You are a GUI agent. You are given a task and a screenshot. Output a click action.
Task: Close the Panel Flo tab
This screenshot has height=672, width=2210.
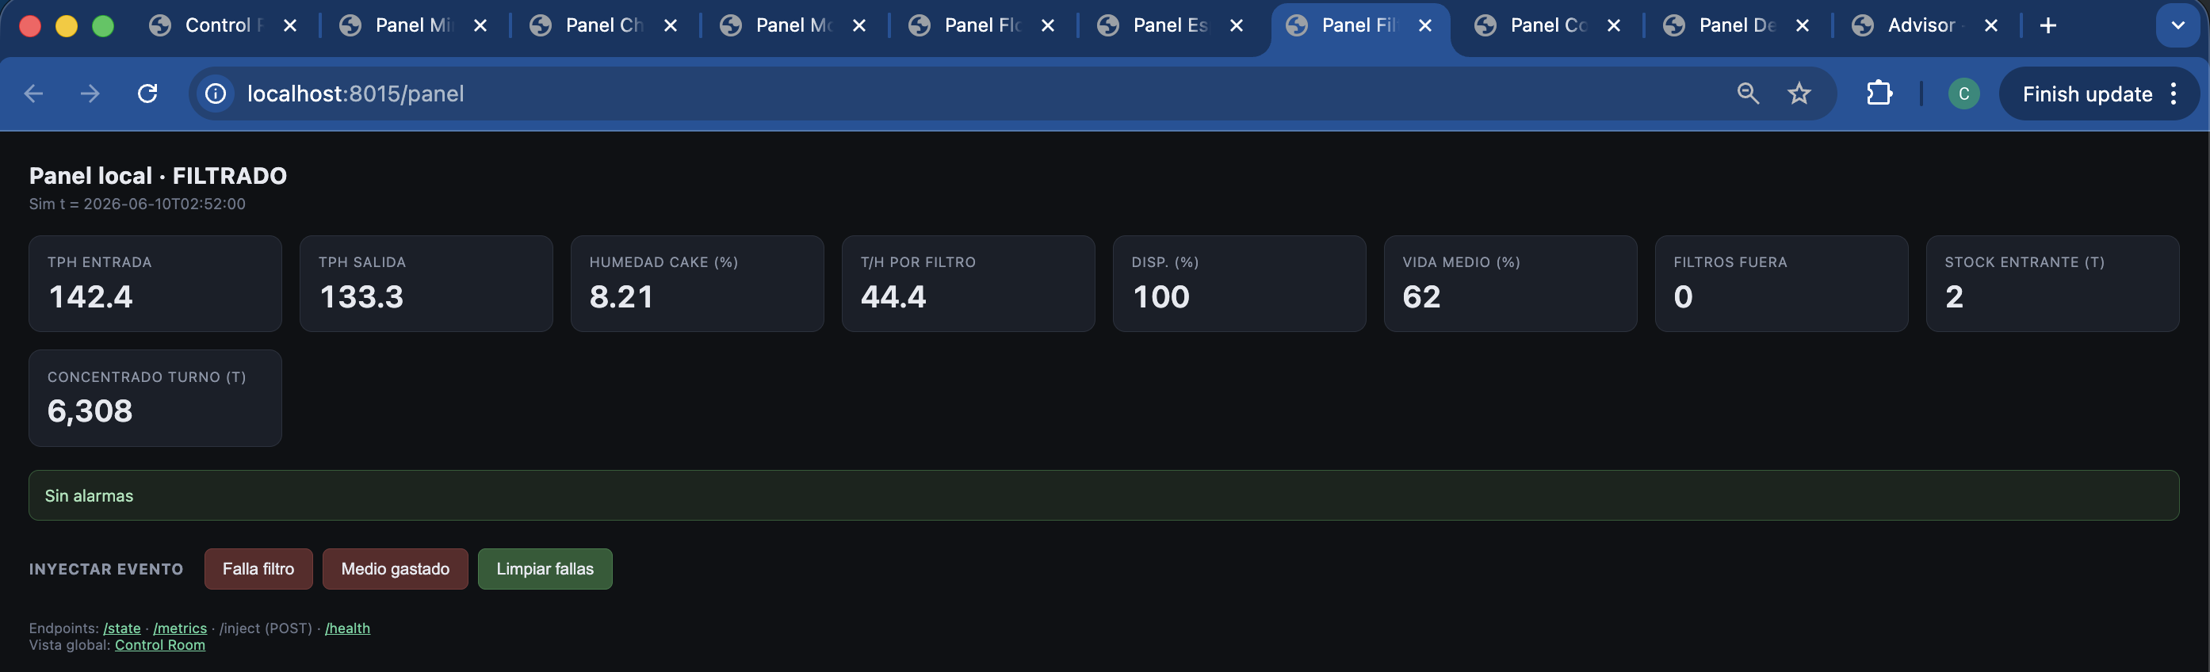(1047, 25)
